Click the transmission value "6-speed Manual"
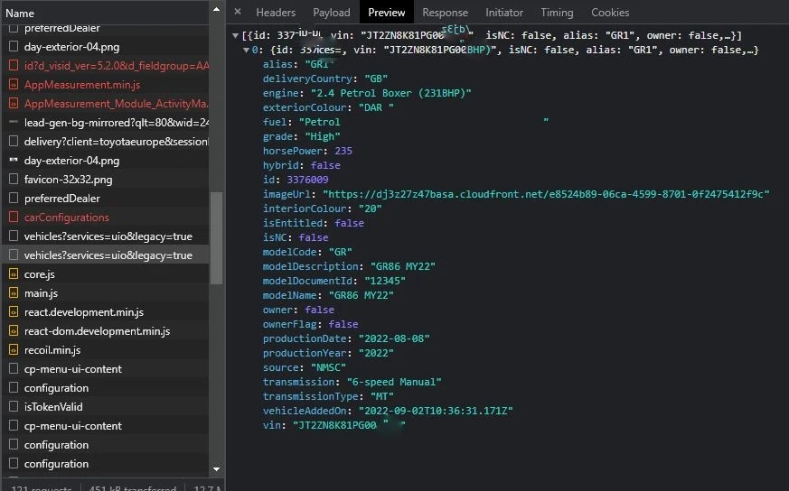 pyautogui.click(x=394, y=382)
